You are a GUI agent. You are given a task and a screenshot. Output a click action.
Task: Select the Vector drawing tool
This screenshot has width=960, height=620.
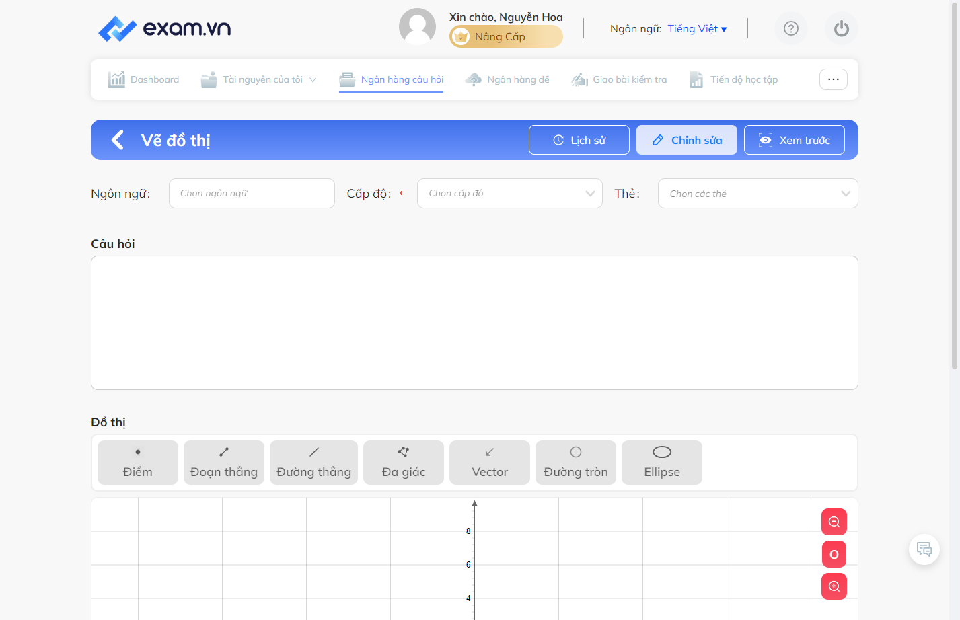(490, 463)
